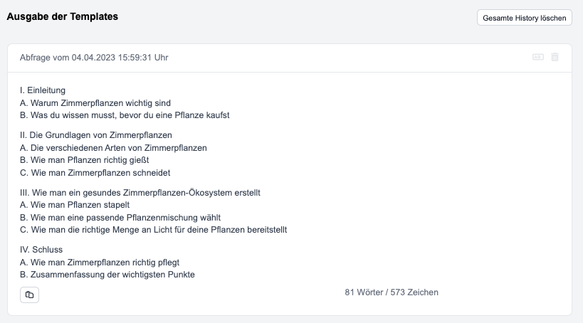Screen dimensions: 583x323
Task: Click line about passende Pflanzenmischung wählt
Action: click(x=120, y=218)
